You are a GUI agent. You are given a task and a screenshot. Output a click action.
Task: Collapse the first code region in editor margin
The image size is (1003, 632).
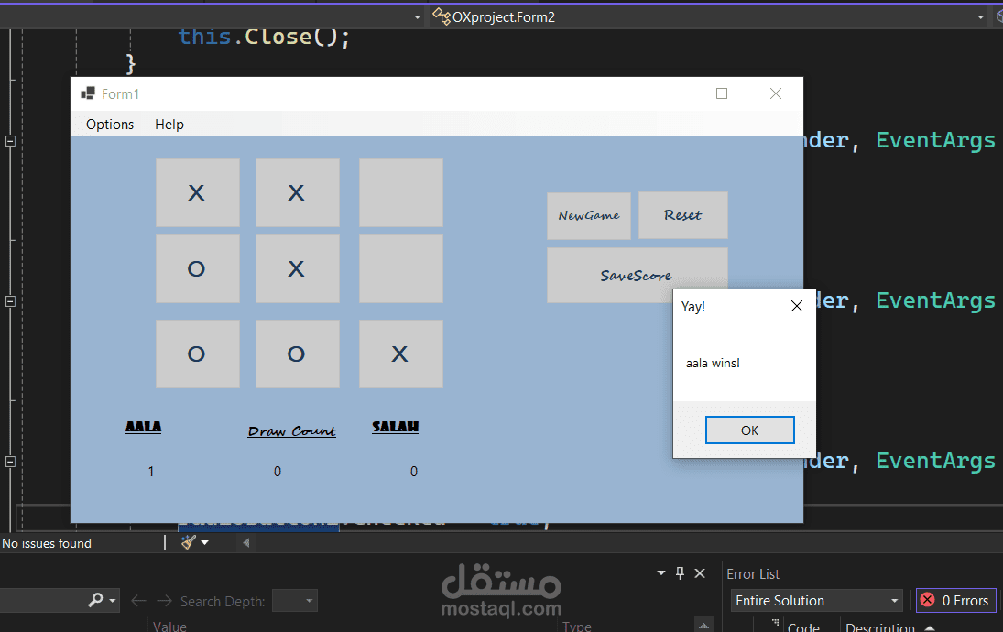tap(10, 141)
